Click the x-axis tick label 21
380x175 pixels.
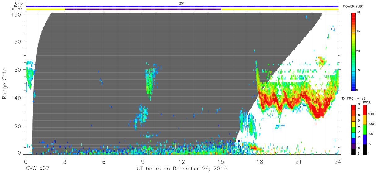pos(299,162)
